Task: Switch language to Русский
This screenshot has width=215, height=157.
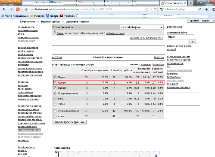Action: pos(194,21)
